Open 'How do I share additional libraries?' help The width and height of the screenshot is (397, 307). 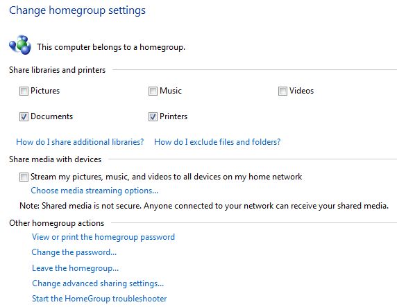point(80,142)
